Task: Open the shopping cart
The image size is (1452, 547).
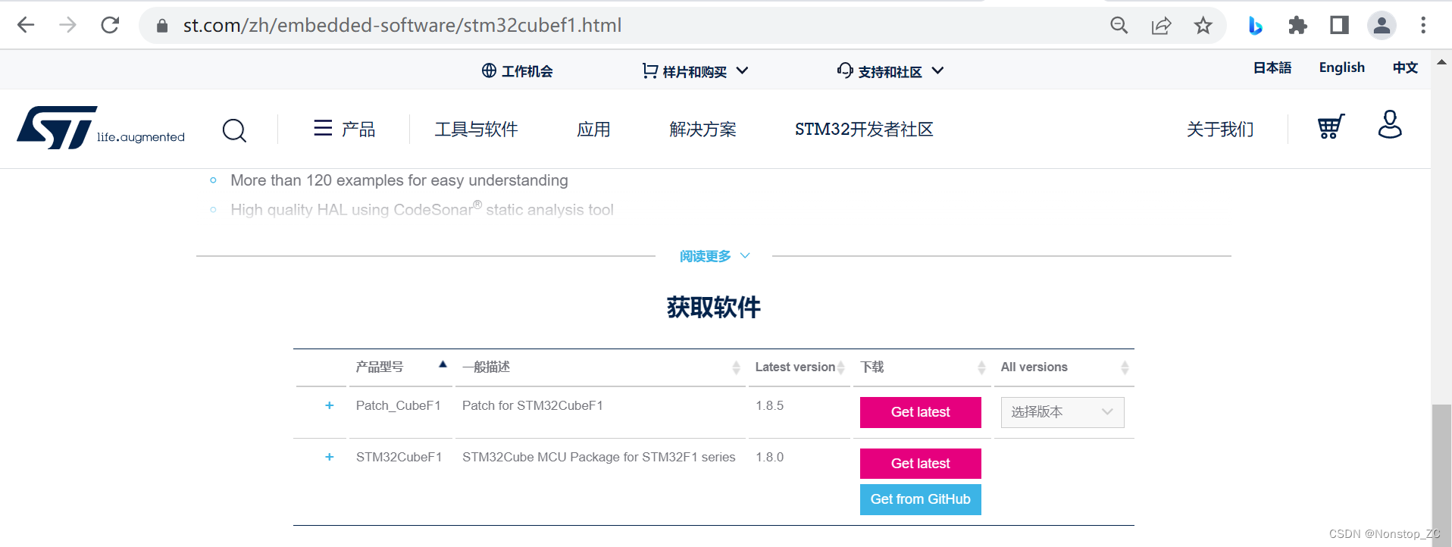Action: click(x=1331, y=127)
